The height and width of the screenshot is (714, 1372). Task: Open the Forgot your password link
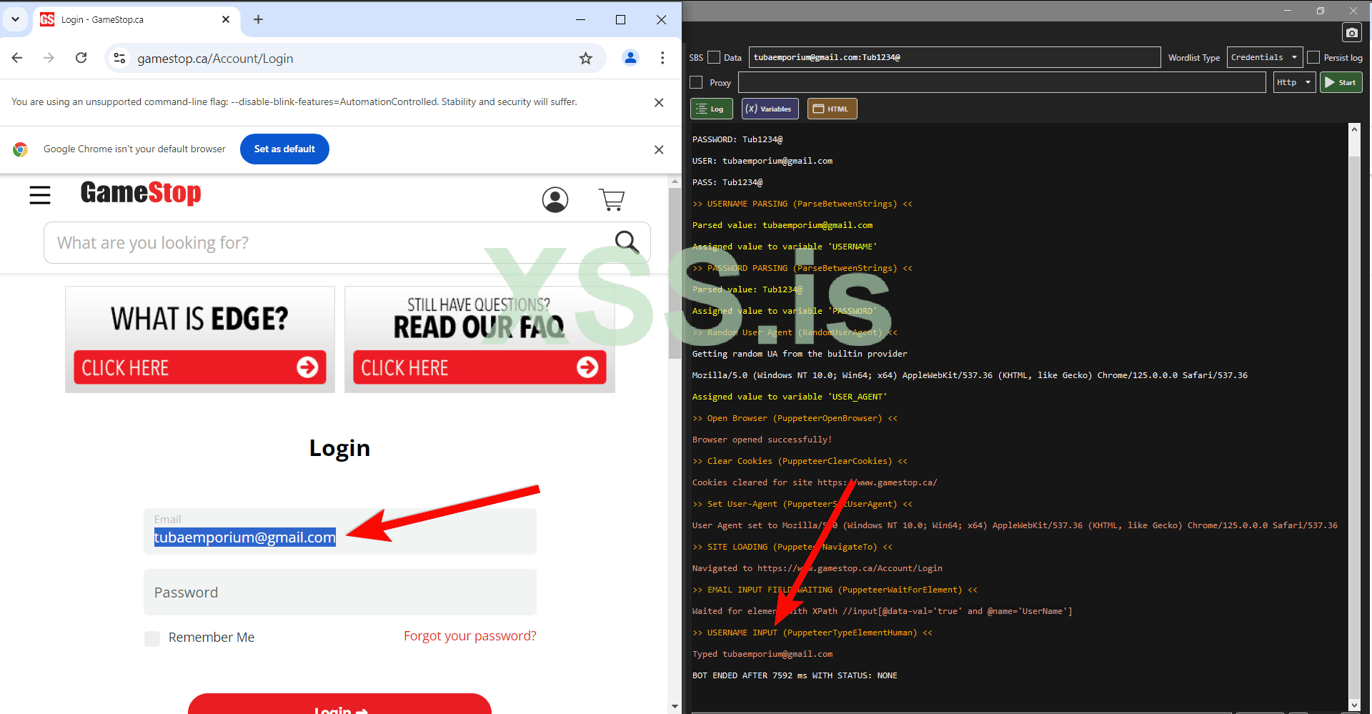pos(469,636)
